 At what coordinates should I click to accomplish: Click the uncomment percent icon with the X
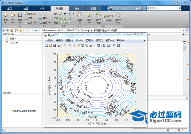point(65,18)
